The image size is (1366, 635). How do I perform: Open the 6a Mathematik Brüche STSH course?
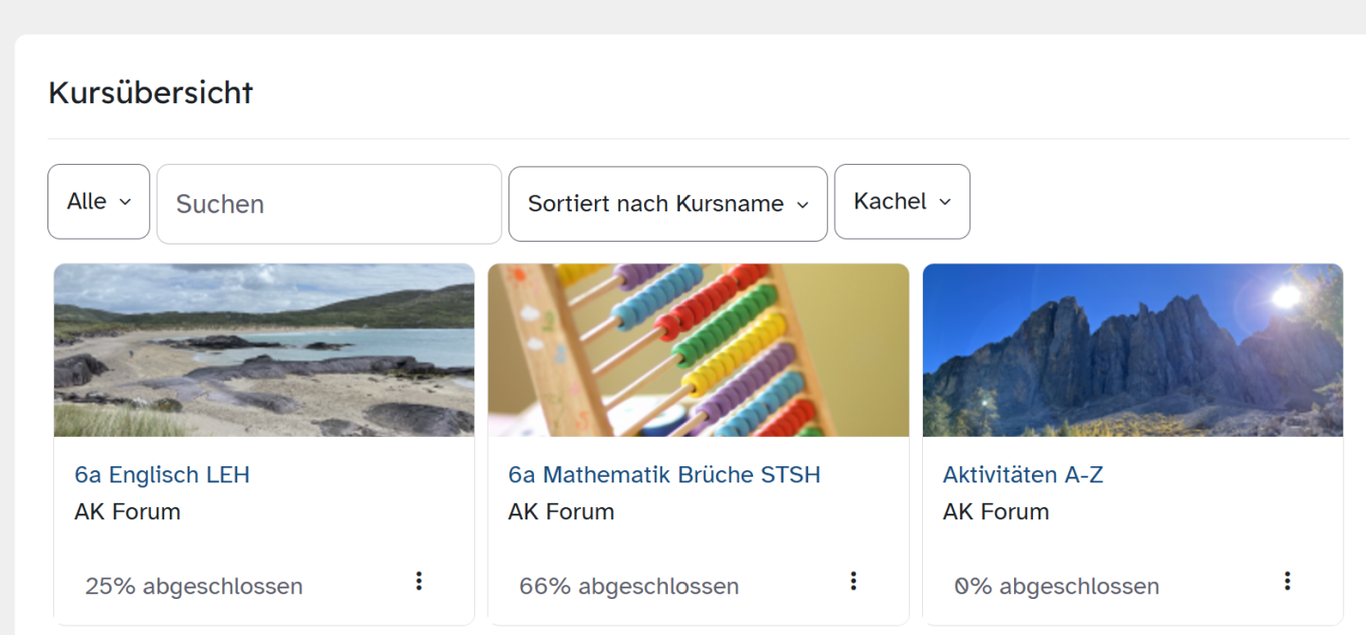pos(664,474)
